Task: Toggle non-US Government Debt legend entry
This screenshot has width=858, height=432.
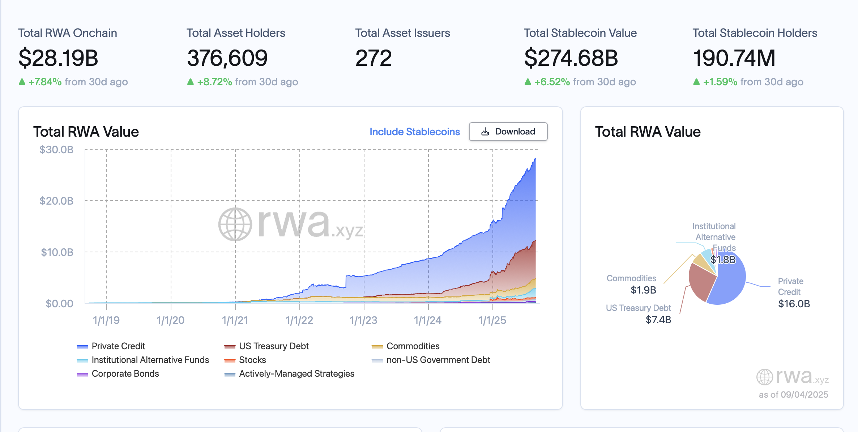Action: pyautogui.click(x=438, y=360)
